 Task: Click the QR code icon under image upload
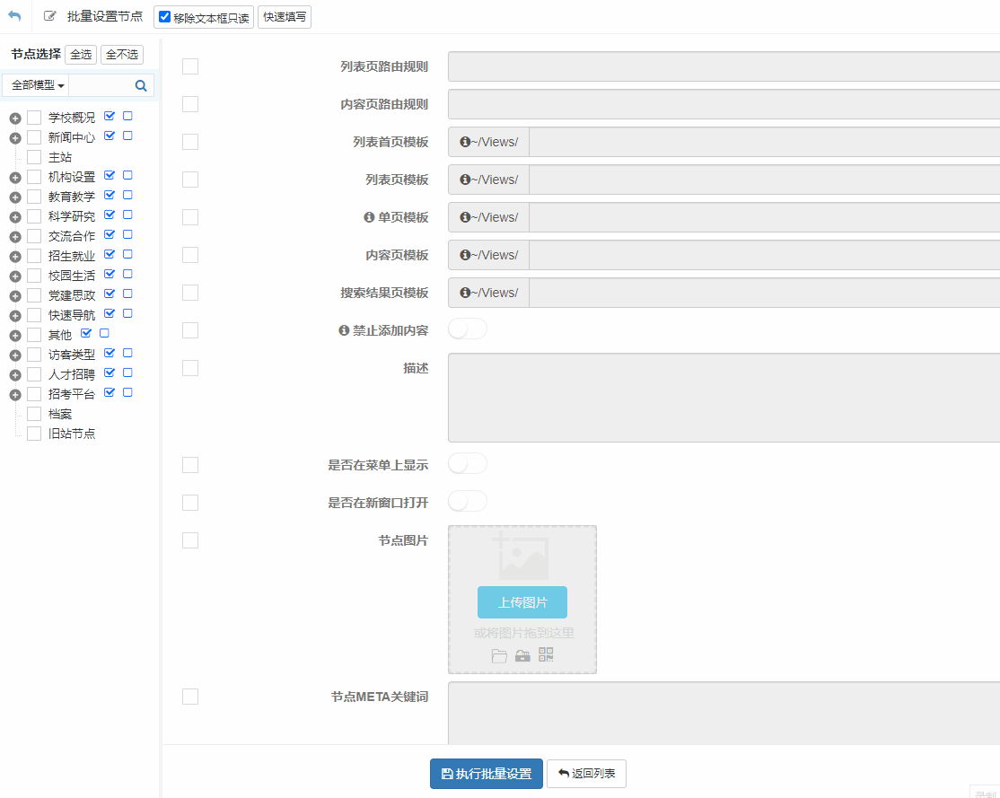(546, 655)
